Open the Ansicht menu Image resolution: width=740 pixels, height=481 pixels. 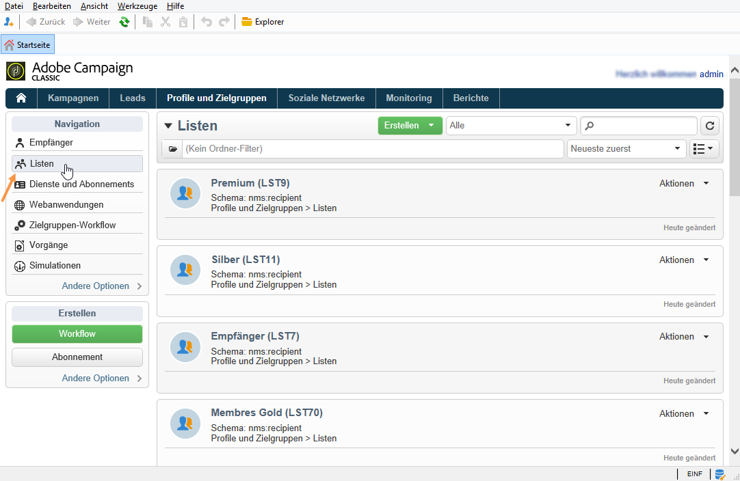94,6
